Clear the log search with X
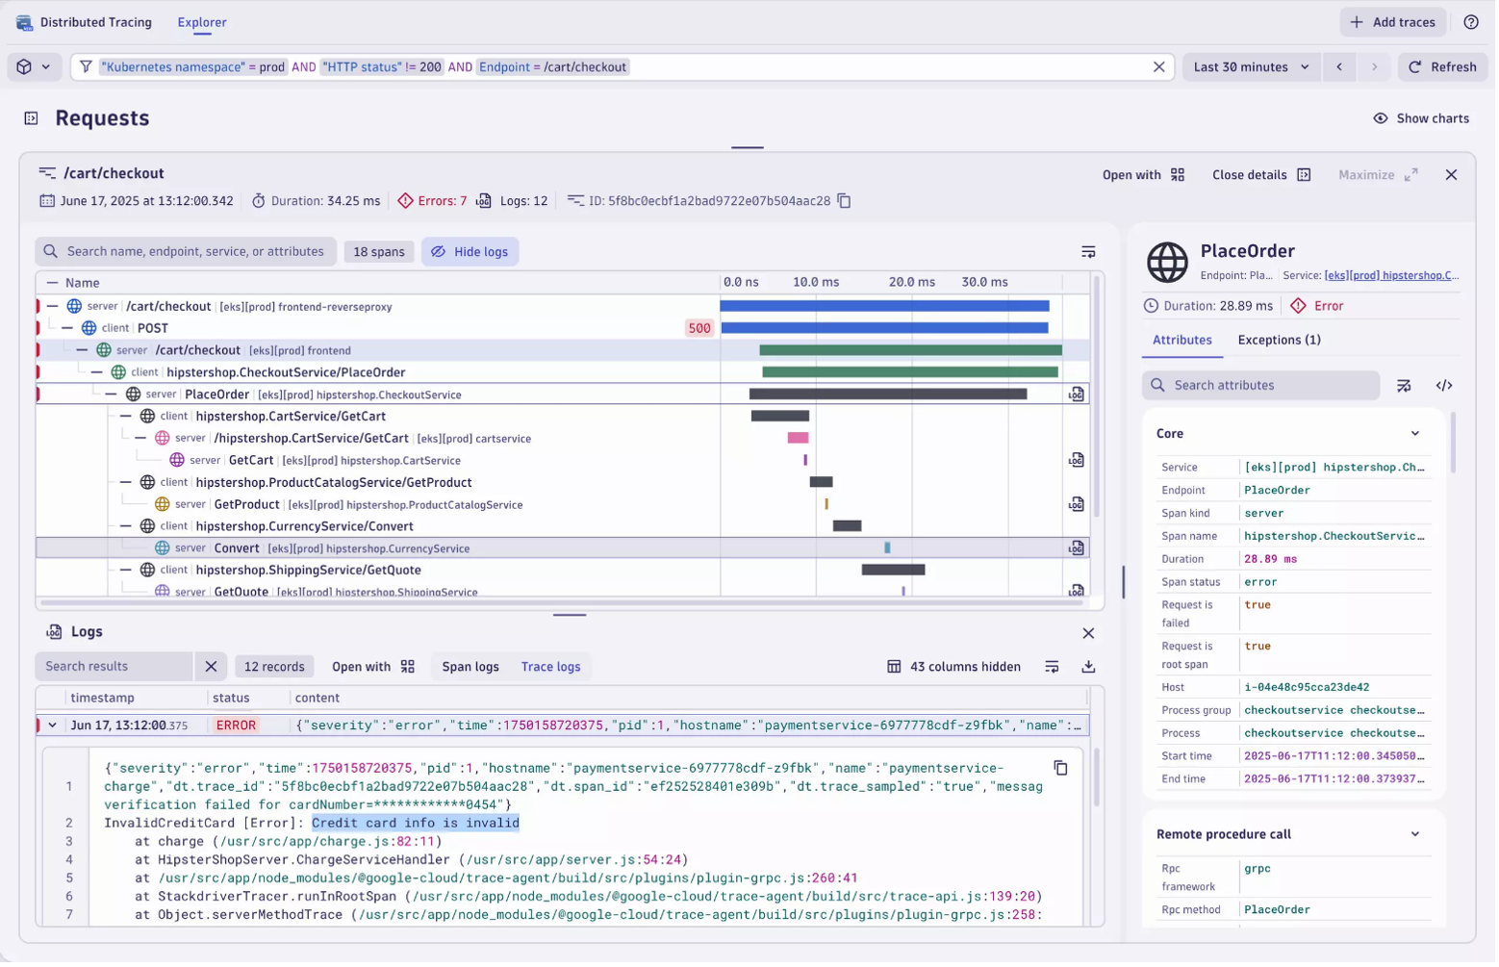This screenshot has height=967, width=1499. pos(212,668)
